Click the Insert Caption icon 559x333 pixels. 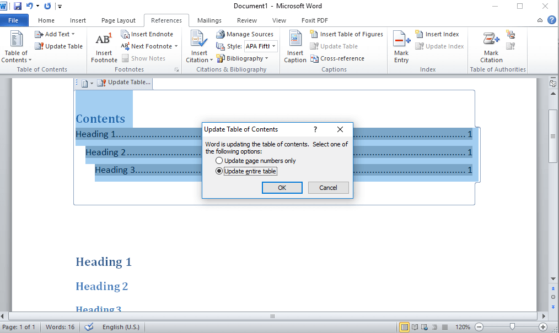coord(295,40)
